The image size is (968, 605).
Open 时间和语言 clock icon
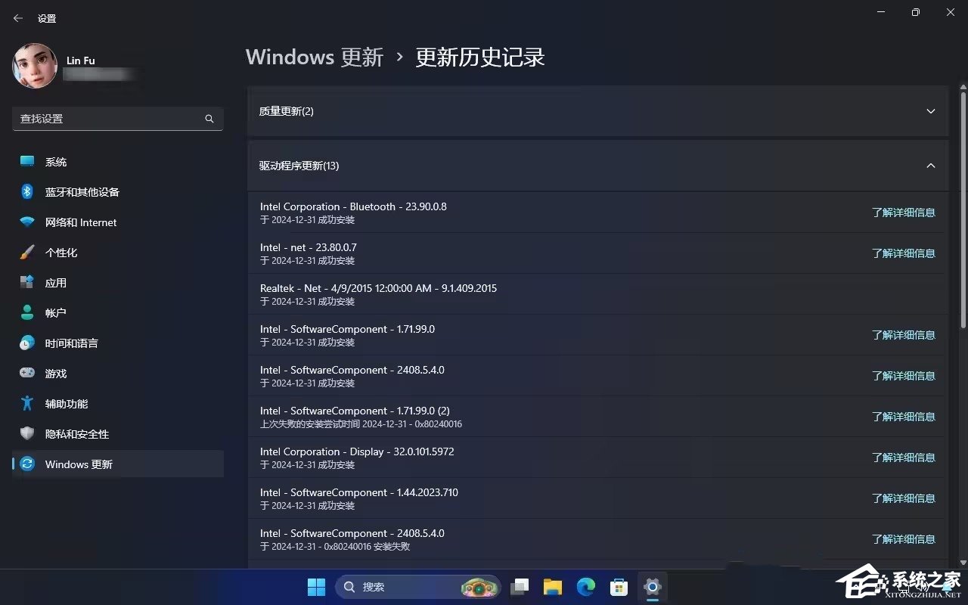click(x=27, y=343)
